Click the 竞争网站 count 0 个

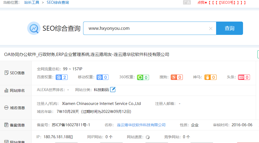tap(187, 137)
